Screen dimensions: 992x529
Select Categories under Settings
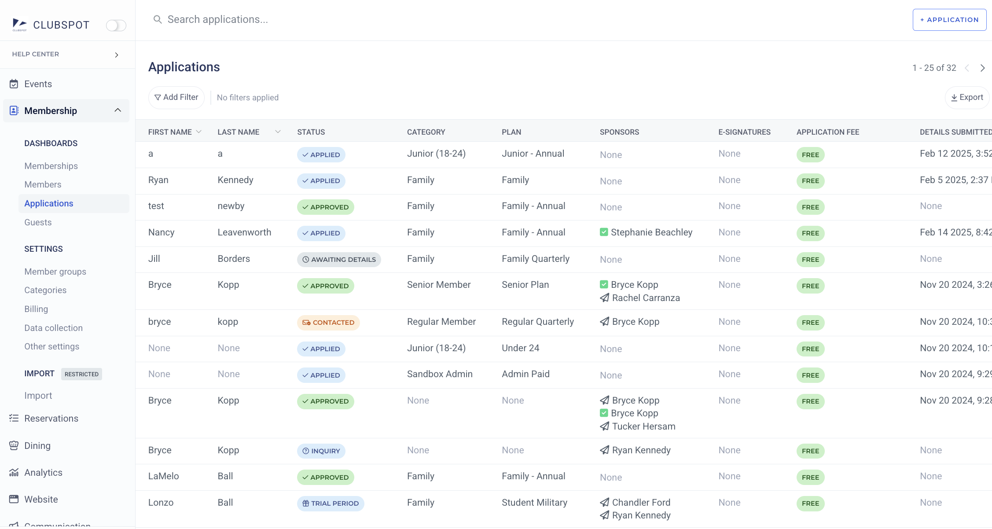45,290
